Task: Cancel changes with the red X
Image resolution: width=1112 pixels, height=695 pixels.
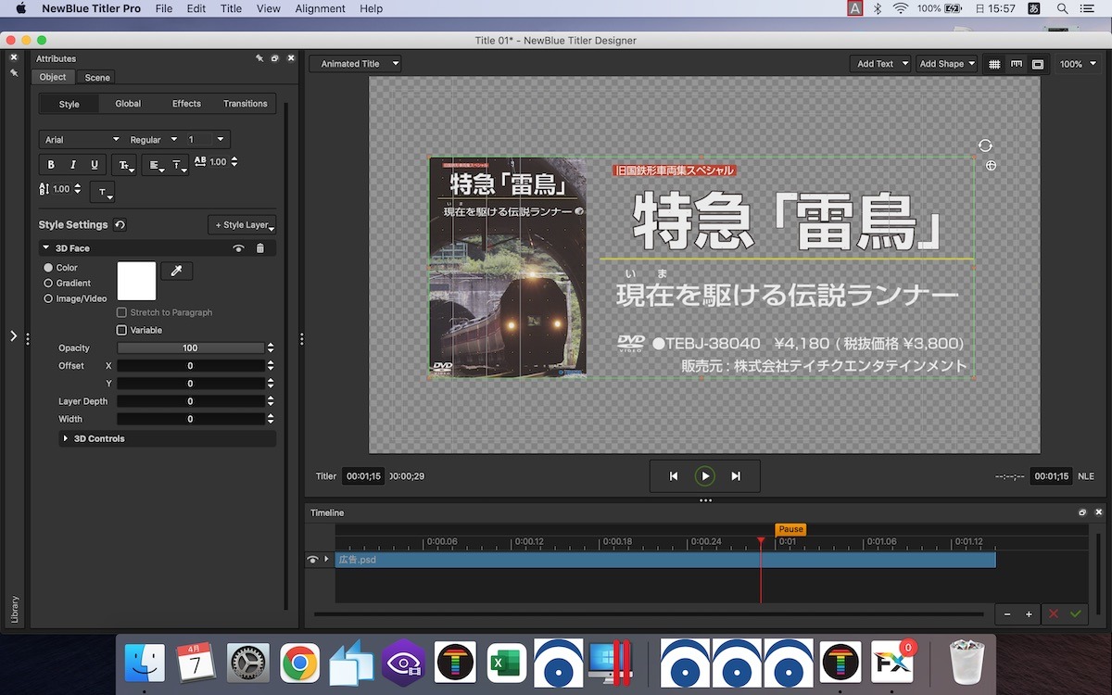Action: 1053,614
